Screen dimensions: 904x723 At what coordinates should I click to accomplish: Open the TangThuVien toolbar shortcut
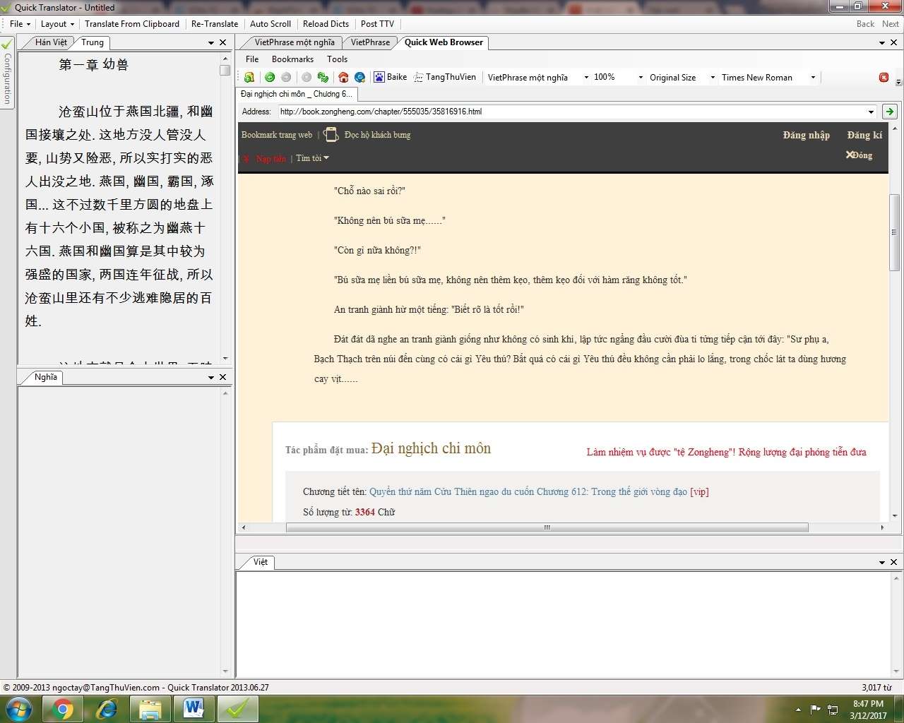point(445,77)
